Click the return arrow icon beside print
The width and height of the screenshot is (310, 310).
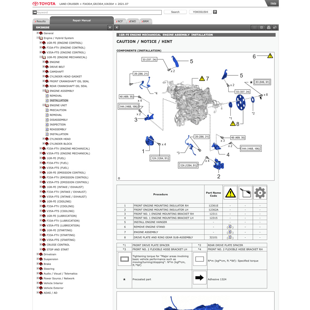(275, 28)
